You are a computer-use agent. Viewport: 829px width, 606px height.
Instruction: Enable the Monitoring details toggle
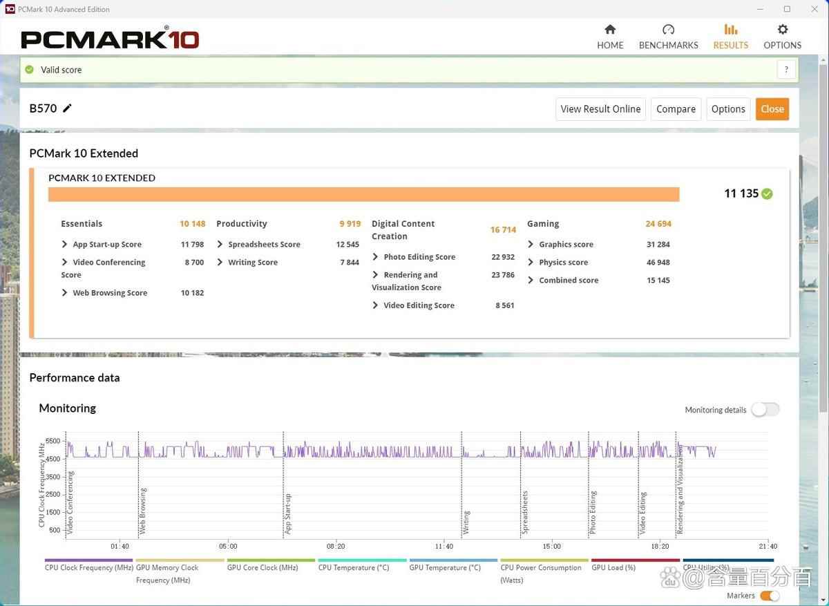click(765, 410)
